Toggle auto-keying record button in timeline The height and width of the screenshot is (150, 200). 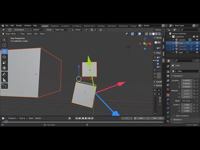[70, 118]
